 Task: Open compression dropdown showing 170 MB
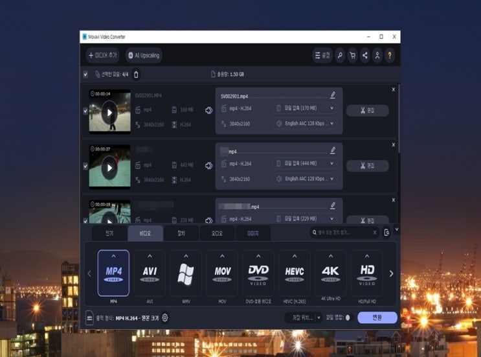305,108
